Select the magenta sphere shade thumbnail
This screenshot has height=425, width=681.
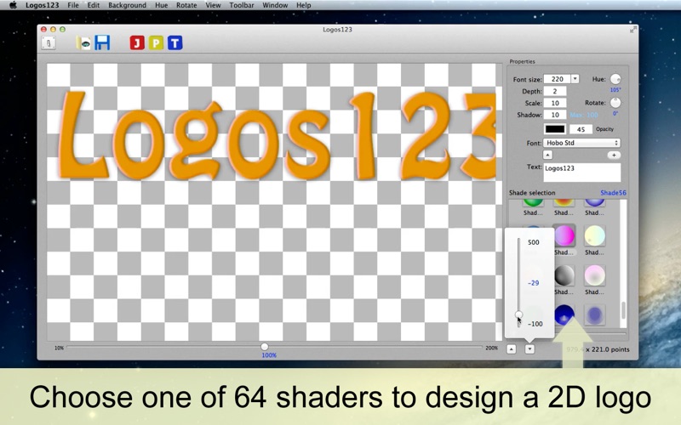(564, 235)
